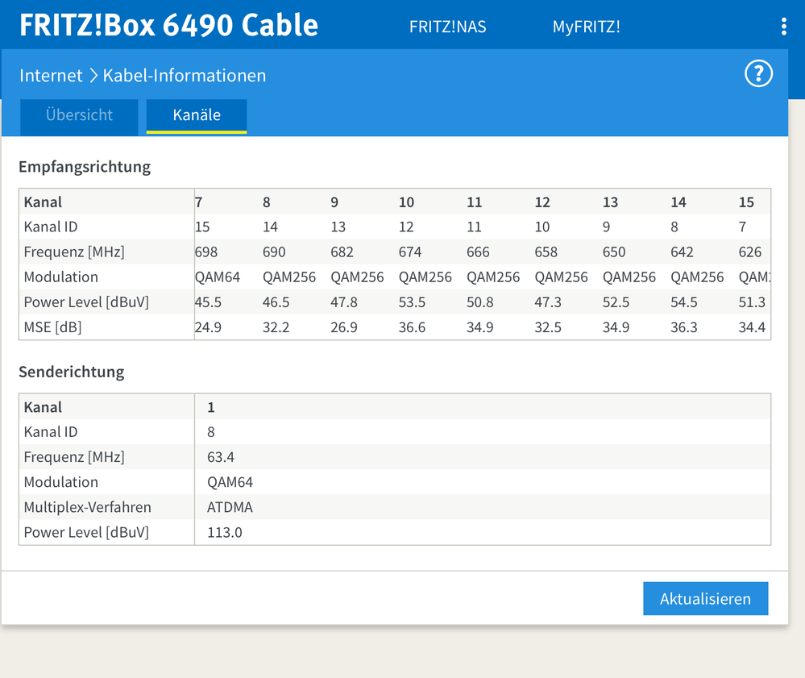Click the FRITZ!Box 6490 Cable title

click(168, 26)
